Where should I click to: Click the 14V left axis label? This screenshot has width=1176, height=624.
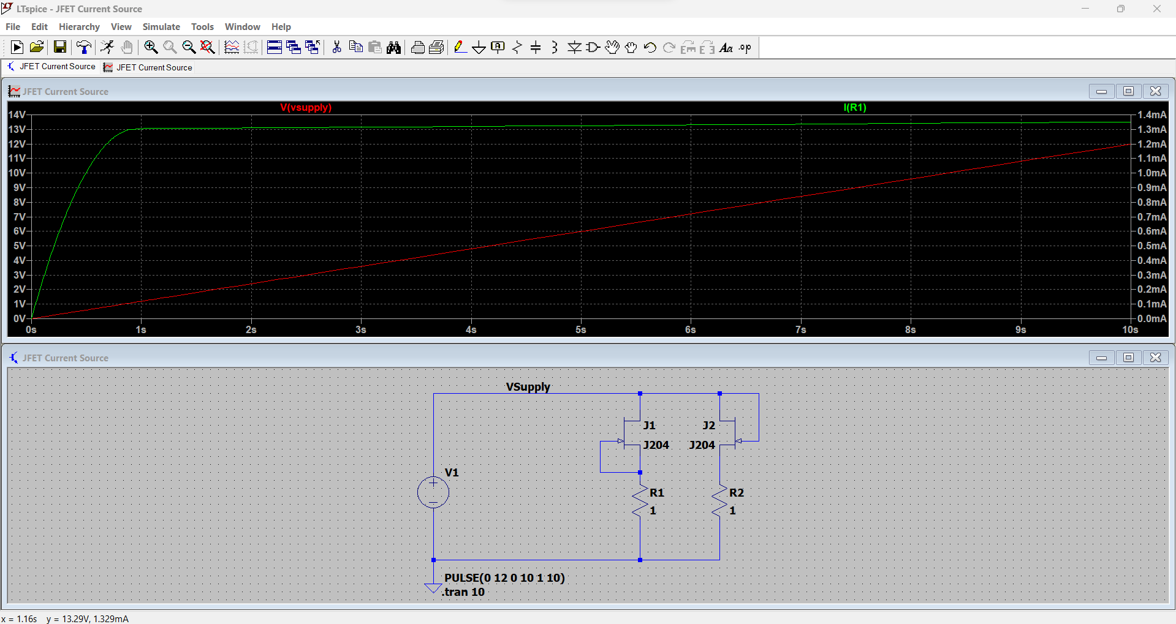tap(17, 115)
